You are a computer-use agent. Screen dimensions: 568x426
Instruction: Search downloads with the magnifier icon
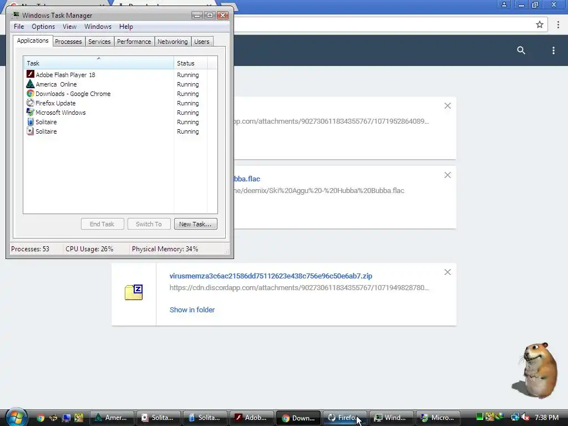pyautogui.click(x=521, y=50)
